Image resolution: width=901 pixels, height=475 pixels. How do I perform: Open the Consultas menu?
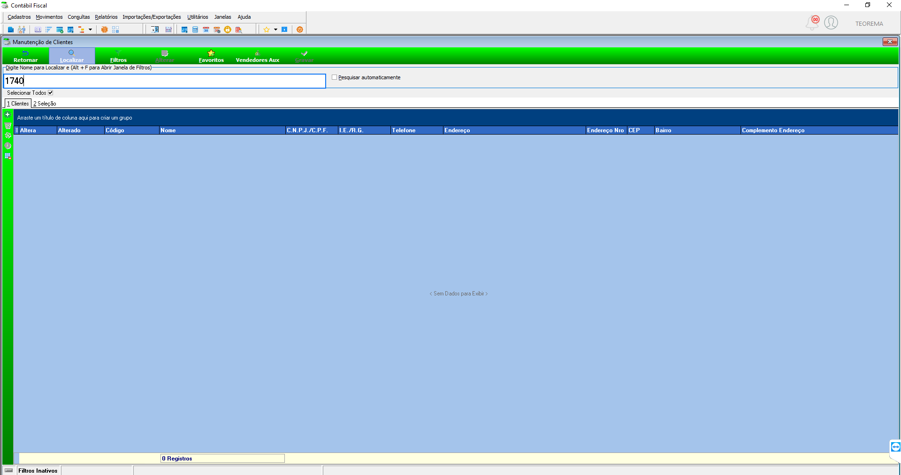click(x=79, y=17)
